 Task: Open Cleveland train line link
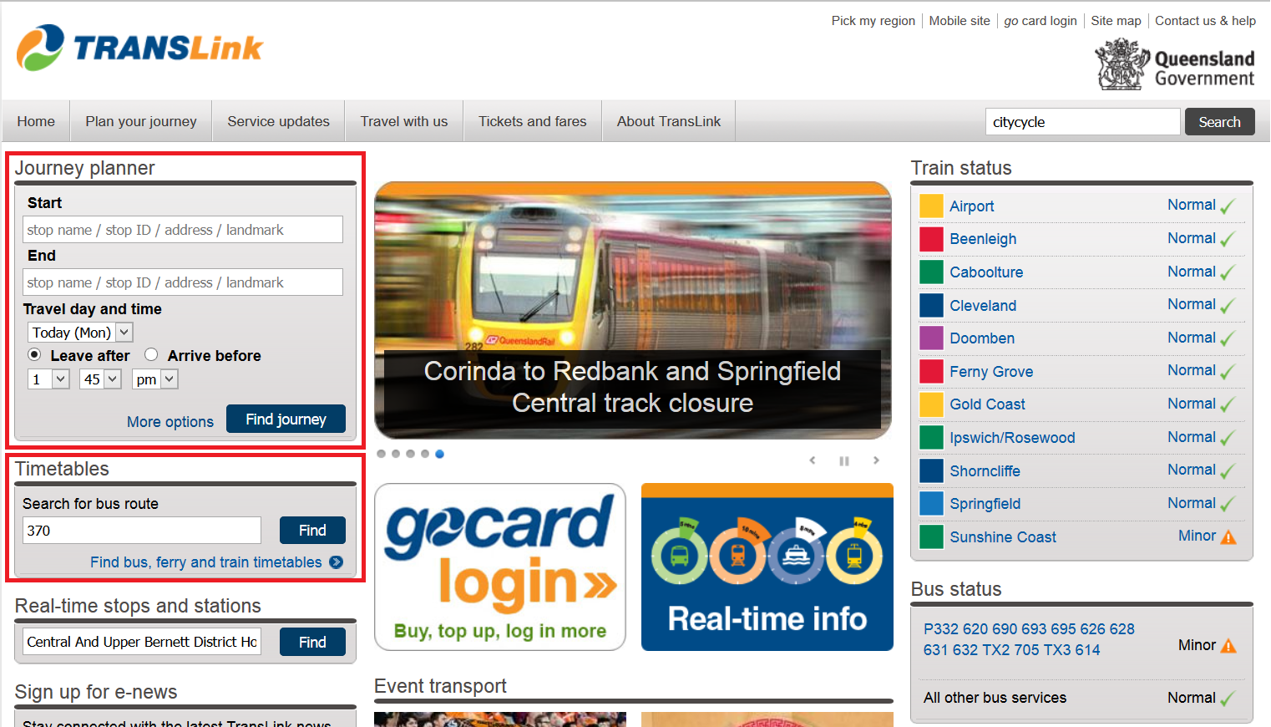coord(983,306)
